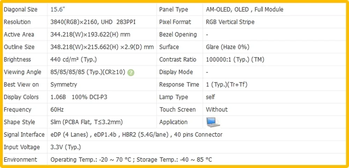Click the laptop icon in Application row
The height and width of the screenshot is (168, 349).
coord(213,122)
